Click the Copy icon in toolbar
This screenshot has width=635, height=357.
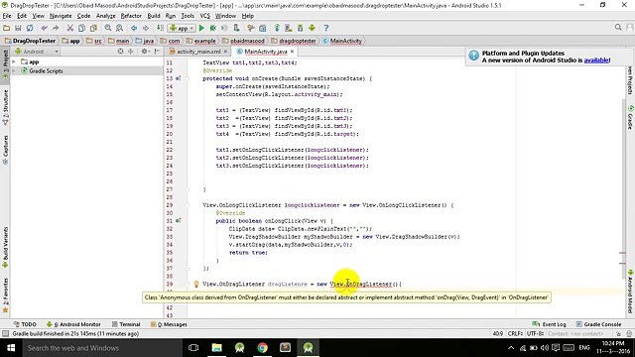(81, 28)
